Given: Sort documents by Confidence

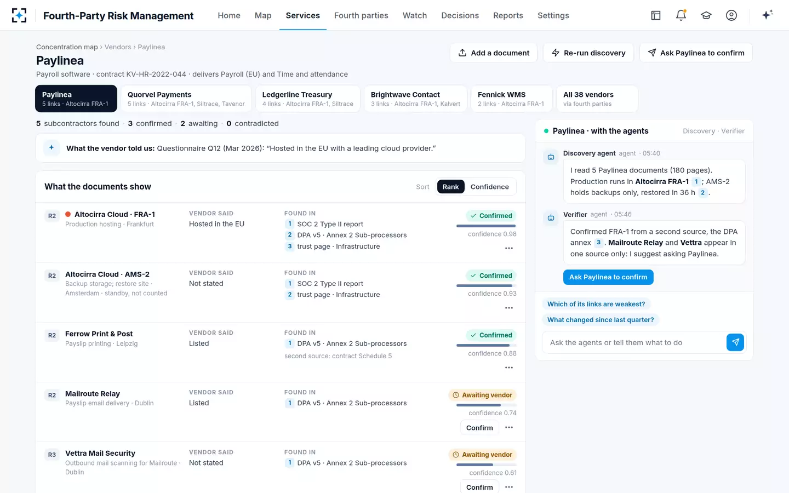Looking at the screenshot, I should [490, 187].
